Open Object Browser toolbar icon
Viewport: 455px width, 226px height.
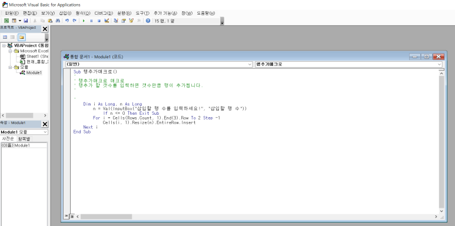131,21
